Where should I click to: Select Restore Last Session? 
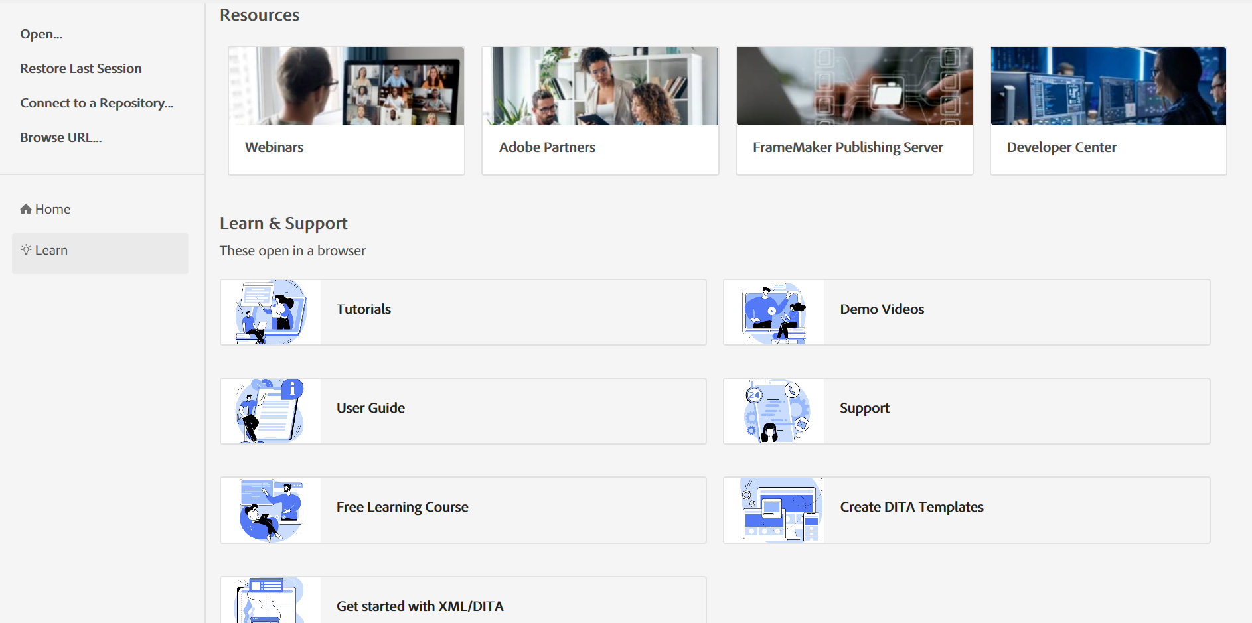81,69
